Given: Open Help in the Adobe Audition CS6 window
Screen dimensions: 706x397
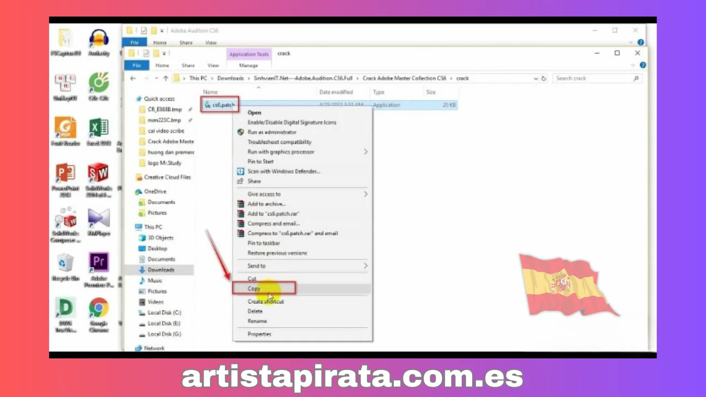Looking at the screenshot, I should coord(641,42).
